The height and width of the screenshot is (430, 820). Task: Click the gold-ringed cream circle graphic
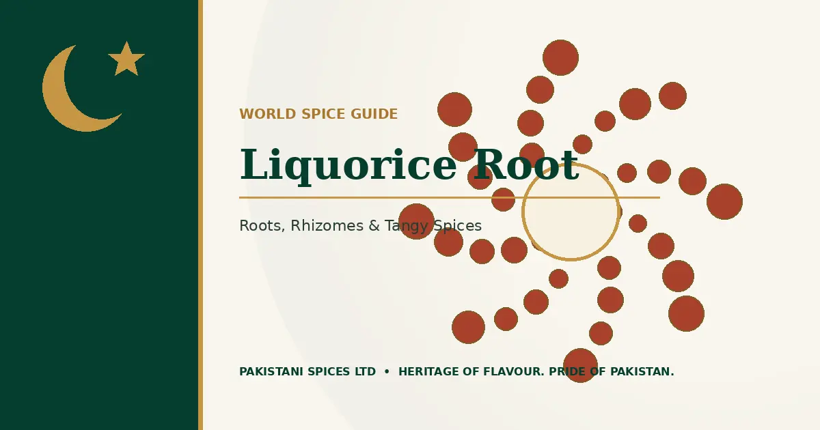[x=571, y=212]
